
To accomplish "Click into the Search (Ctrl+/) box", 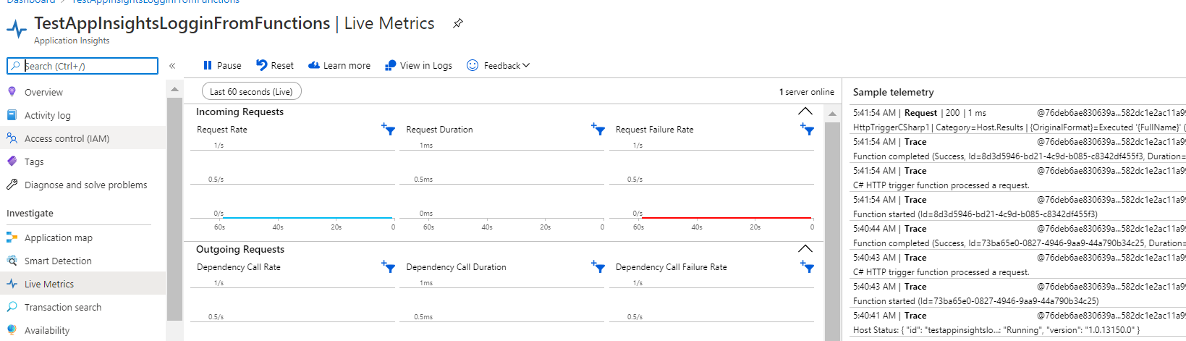I will (82, 66).
